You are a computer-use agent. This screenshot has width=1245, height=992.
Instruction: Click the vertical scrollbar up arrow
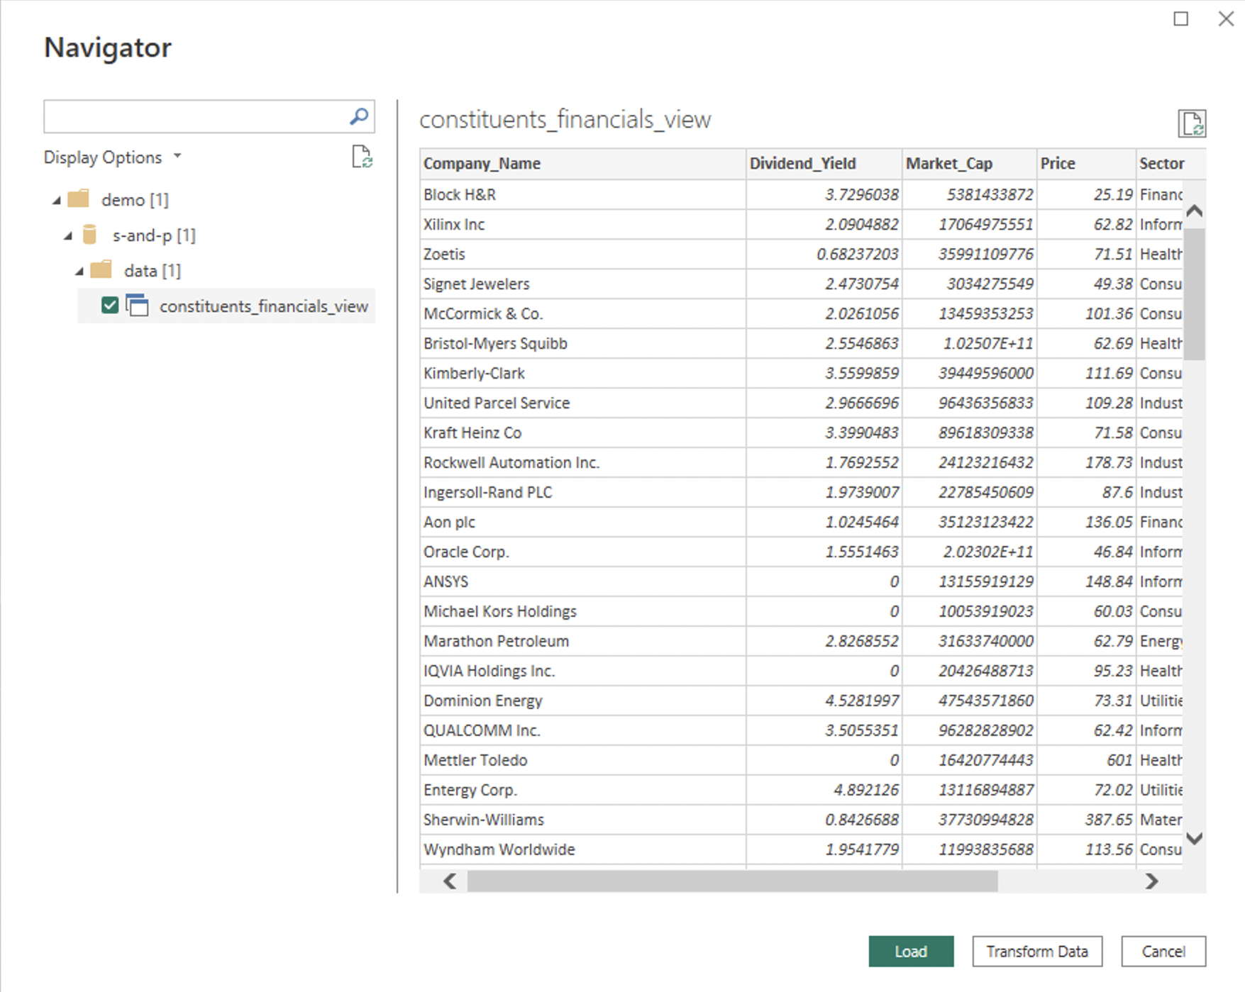pos(1195,211)
